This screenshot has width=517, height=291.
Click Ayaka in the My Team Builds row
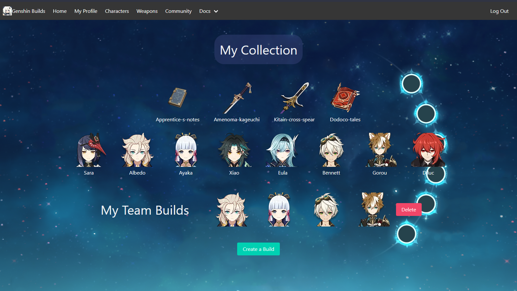click(x=279, y=210)
